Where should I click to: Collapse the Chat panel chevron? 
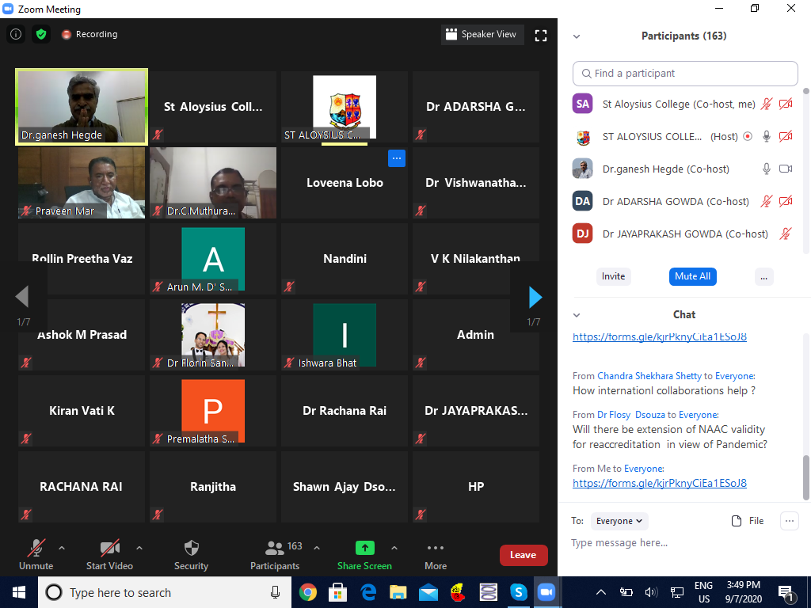pyautogui.click(x=577, y=315)
